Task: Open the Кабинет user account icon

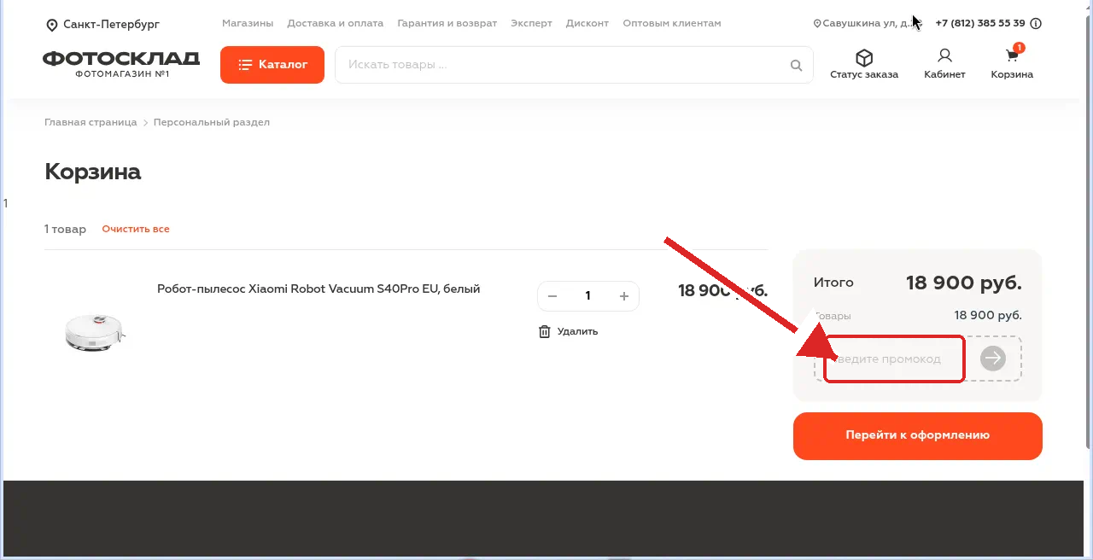Action: click(944, 56)
